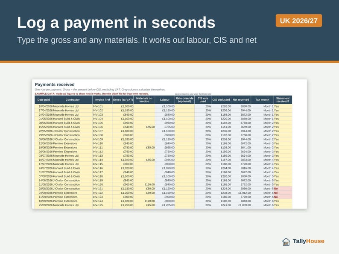Click the contractor cell in INV-104 row
339x254 pixels.
[73, 119]
